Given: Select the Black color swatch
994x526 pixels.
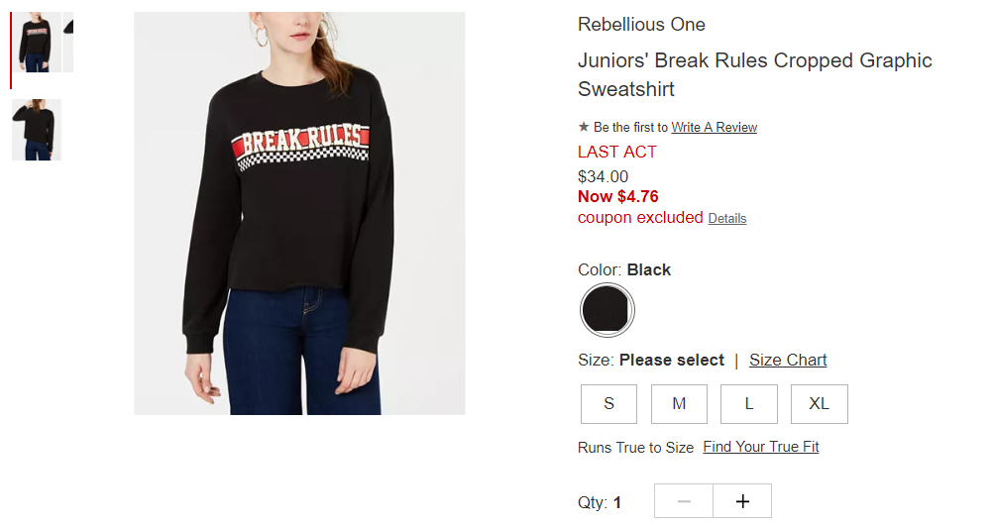Looking at the screenshot, I should (607, 310).
